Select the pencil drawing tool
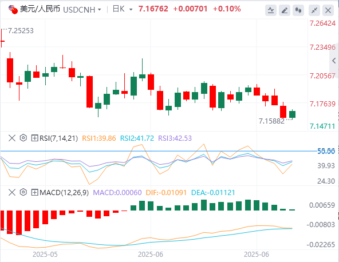The width and height of the screenshot is (339, 262). click(285, 10)
